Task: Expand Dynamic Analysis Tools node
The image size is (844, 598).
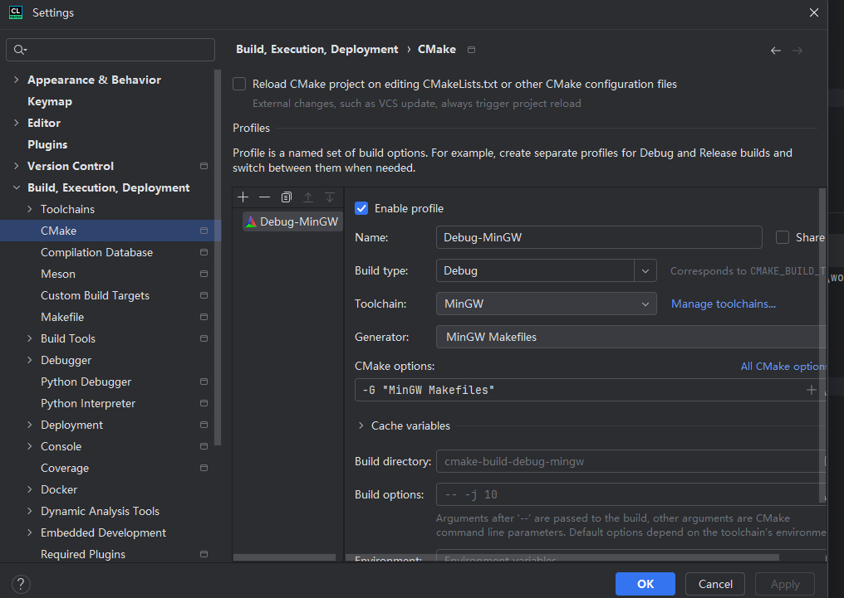Action: coord(30,511)
